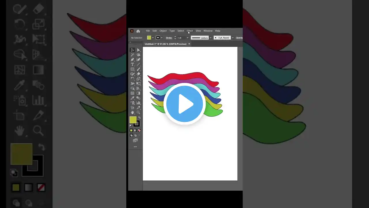Viewport: 369px width, 208px height.
Task: Open the Type menu
Action: (x=172, y=31)
